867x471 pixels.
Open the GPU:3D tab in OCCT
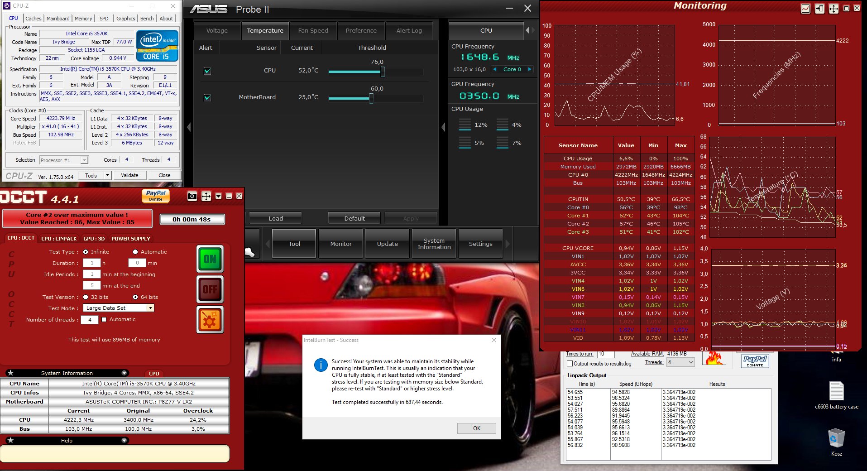coord(94,239)
